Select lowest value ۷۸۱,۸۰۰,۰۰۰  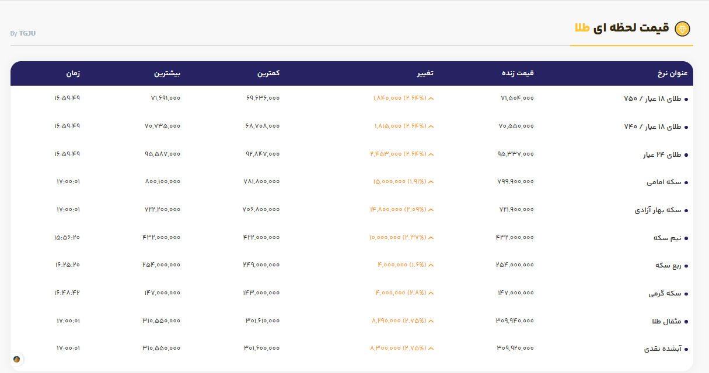point(261,182)
